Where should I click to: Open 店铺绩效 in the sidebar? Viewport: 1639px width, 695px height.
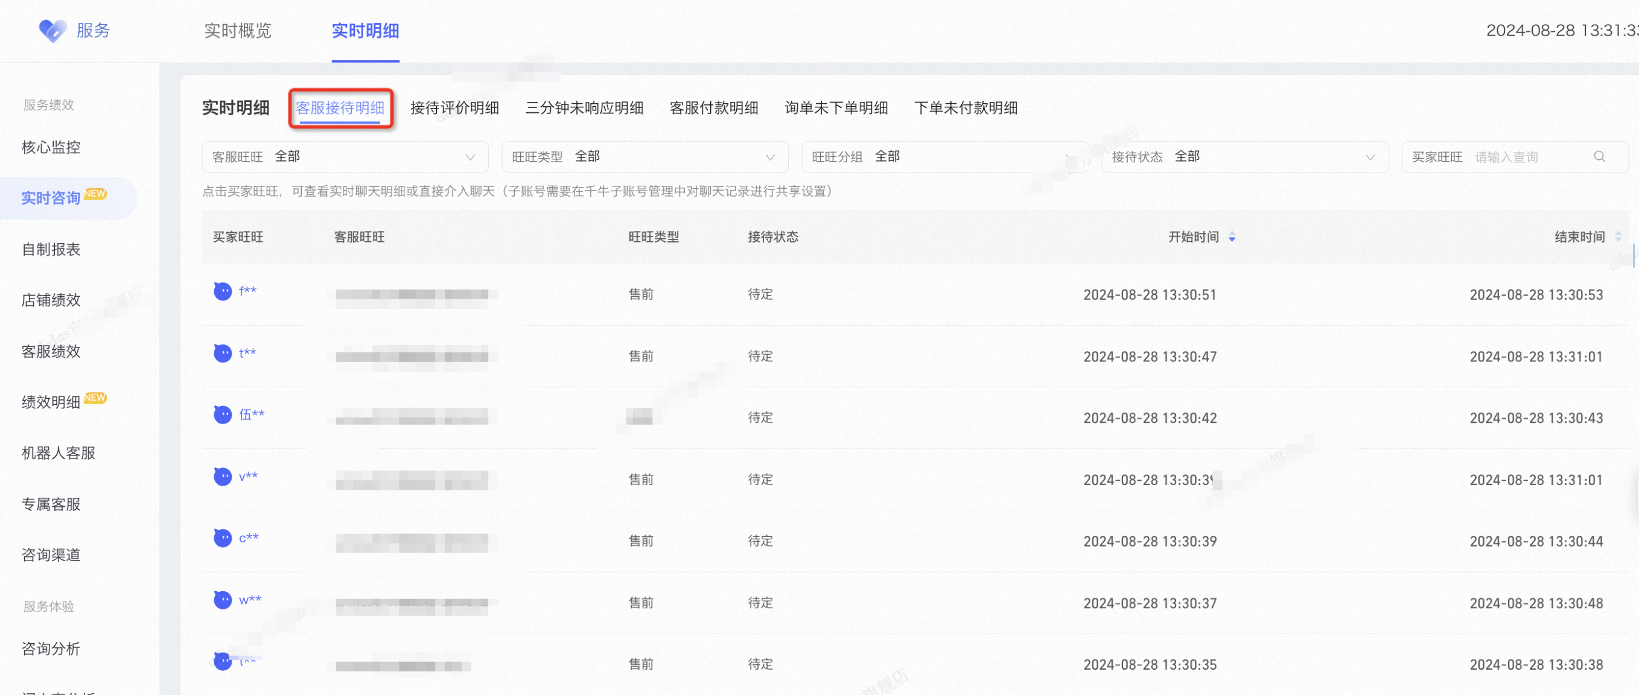[51, 300]
